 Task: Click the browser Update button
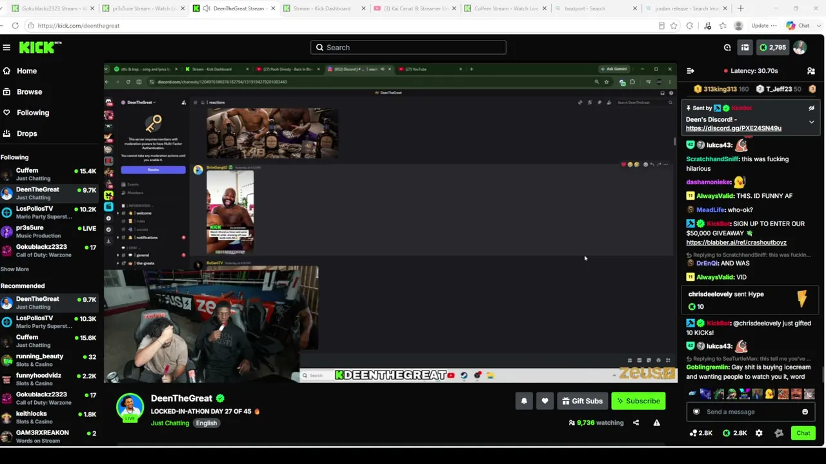[x=764, y=26]
